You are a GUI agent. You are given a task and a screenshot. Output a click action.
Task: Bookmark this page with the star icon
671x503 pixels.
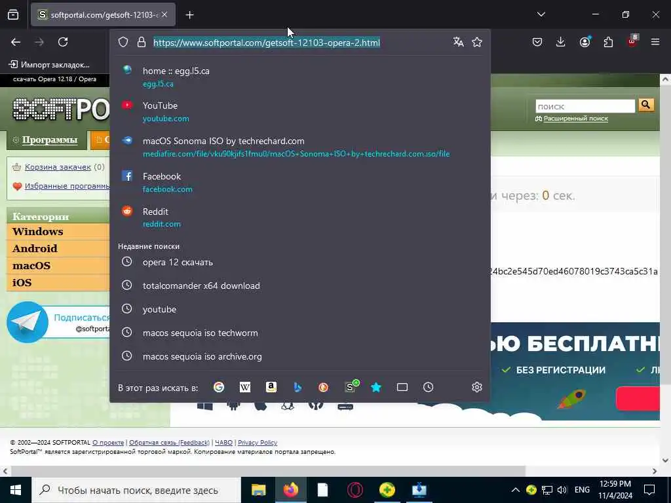477,42
